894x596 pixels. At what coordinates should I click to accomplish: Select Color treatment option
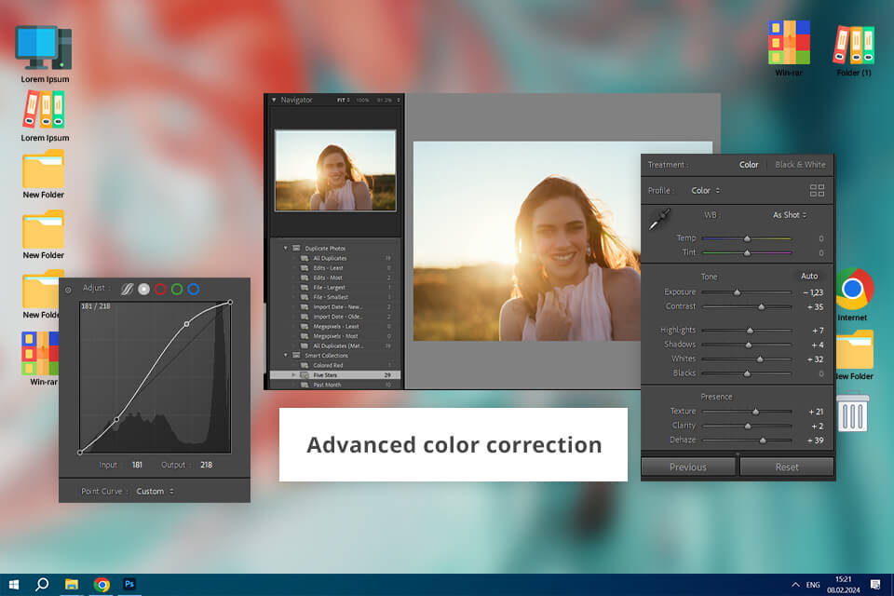click(749, 165)
